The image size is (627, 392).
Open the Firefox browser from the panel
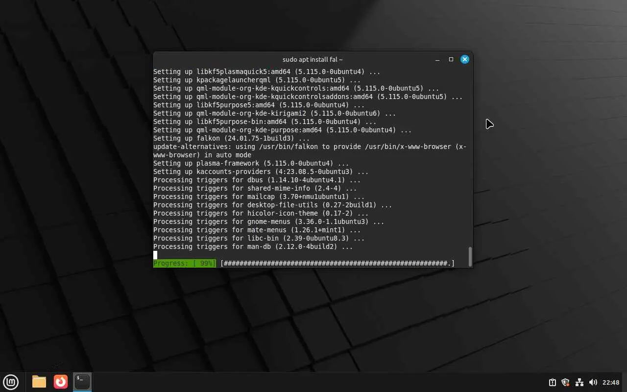61,382
